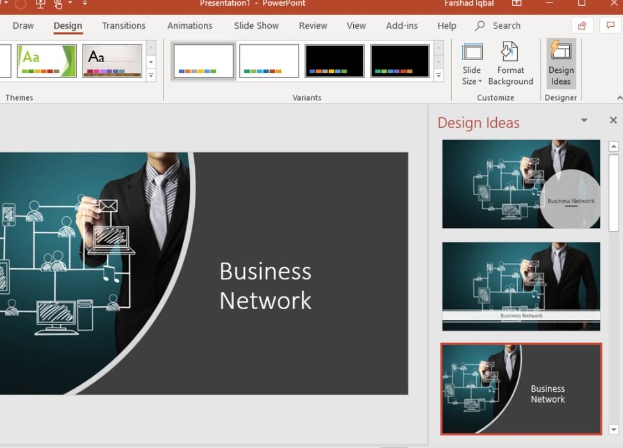
Task: Choose the first black variant thumbnail
Action: (335, 61)
